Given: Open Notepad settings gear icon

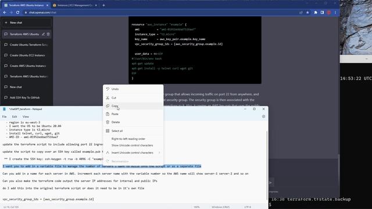Looking at the screenshot, I should [263, 117].
